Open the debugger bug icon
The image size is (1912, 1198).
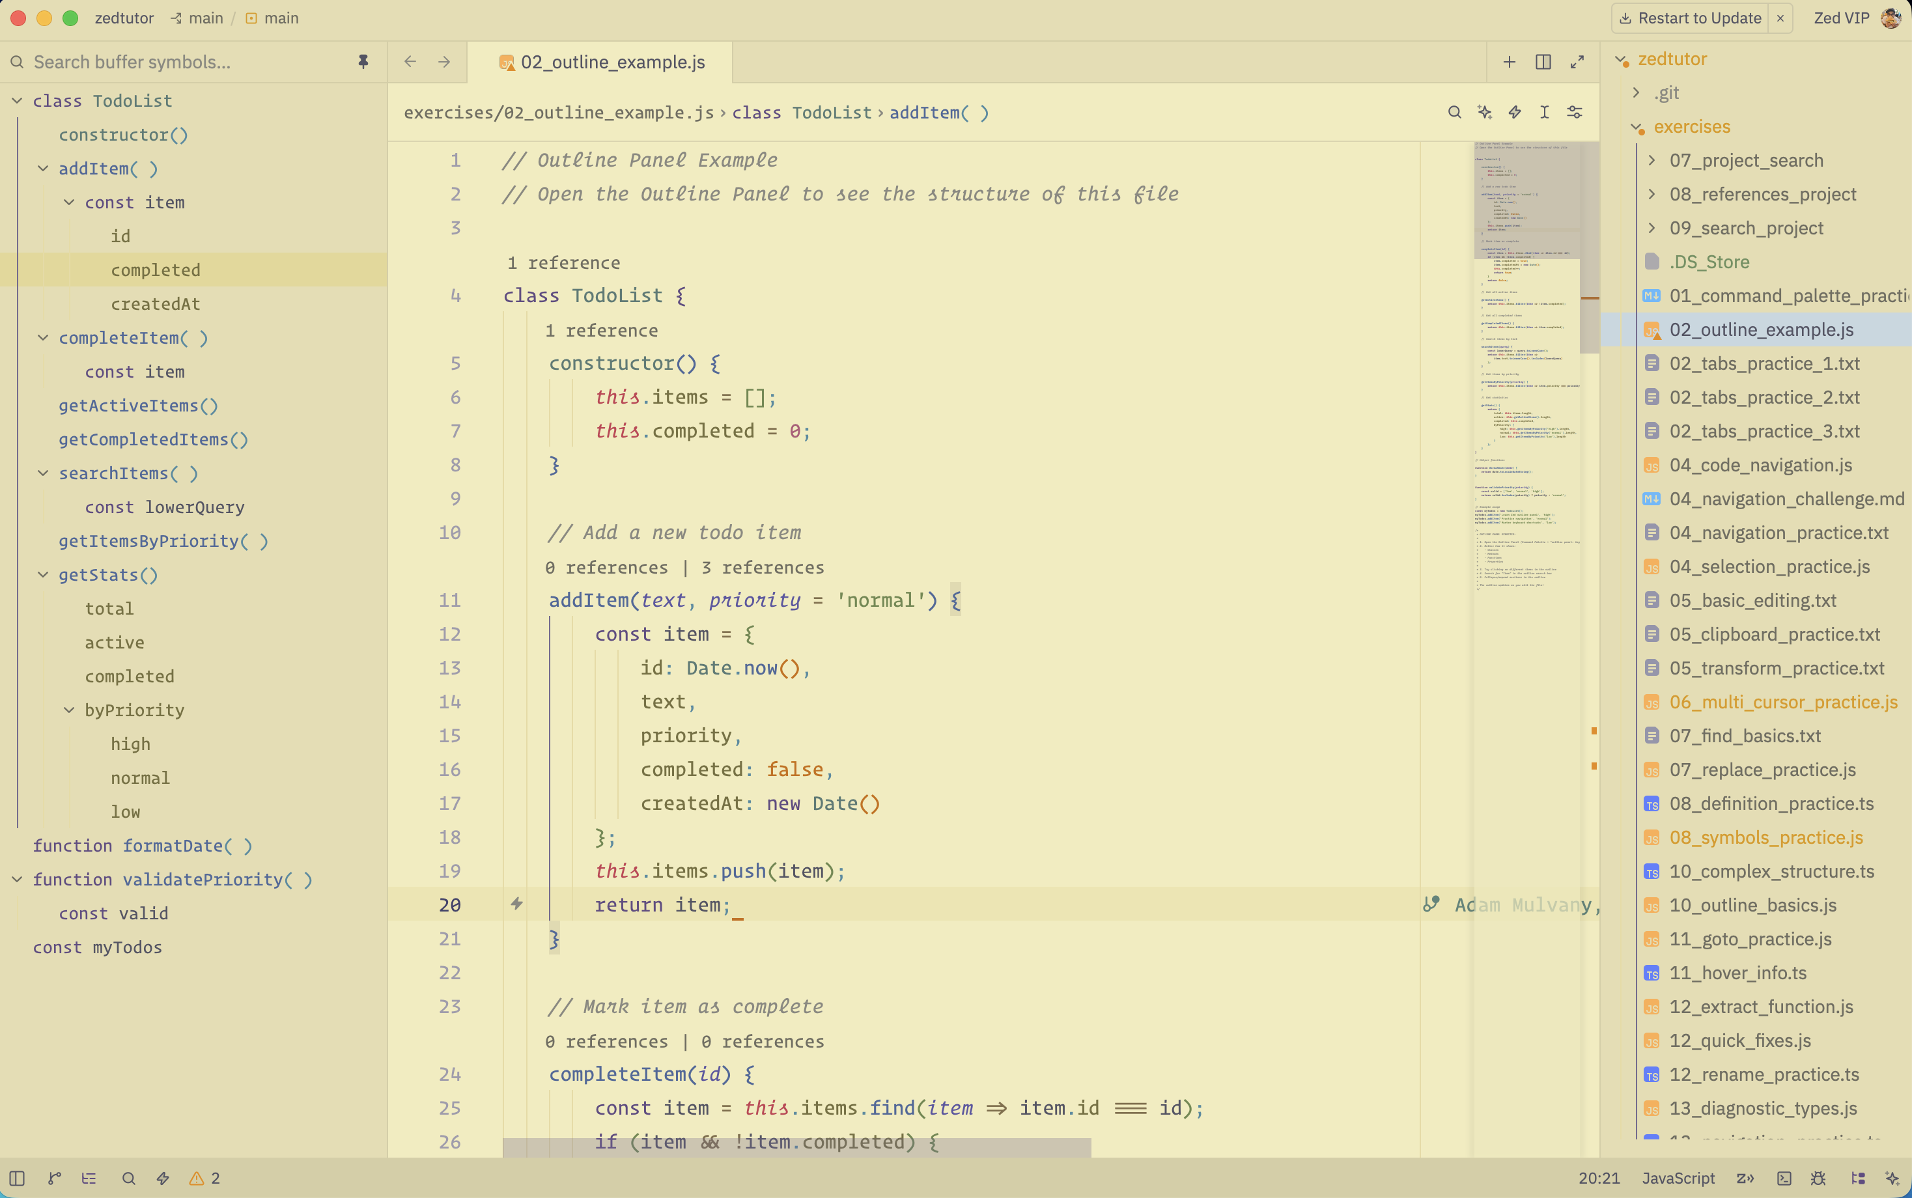(x=1818, y=1178)
